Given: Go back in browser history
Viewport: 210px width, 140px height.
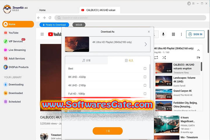Looking at the screenshot, I should click(x=38, y=18).
